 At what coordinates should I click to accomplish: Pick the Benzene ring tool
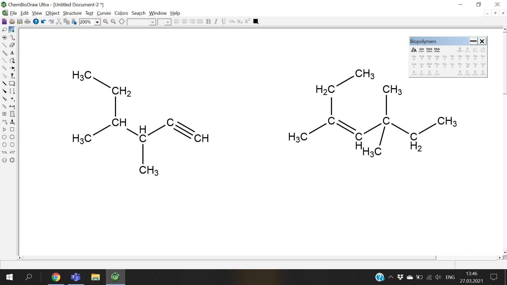(12, 160)
